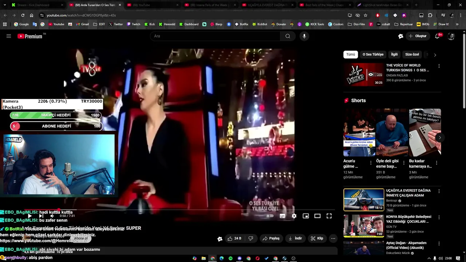Skip to next video in player
466x262 pixels.
[x=41, y=216]
